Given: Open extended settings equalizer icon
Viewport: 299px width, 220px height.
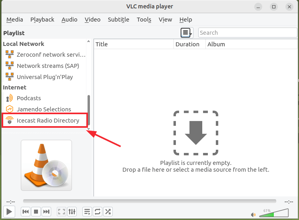Looking at the screenshot, I should (72, 212).
